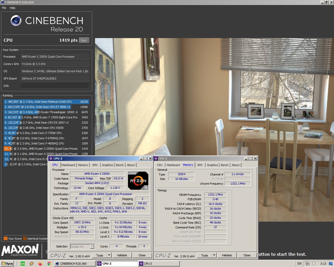This screenshot has height=267, width=334.
Task: Open Mainboard tab in the CPU-Z Memory window
Action: pos(173,165)
